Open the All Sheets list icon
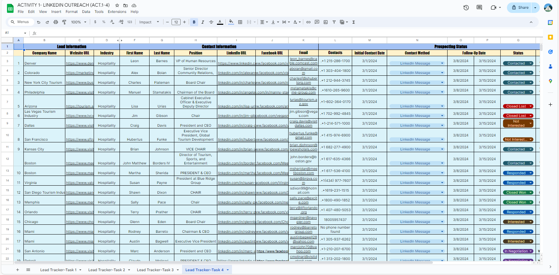559x275 pixels. [28, 270]
